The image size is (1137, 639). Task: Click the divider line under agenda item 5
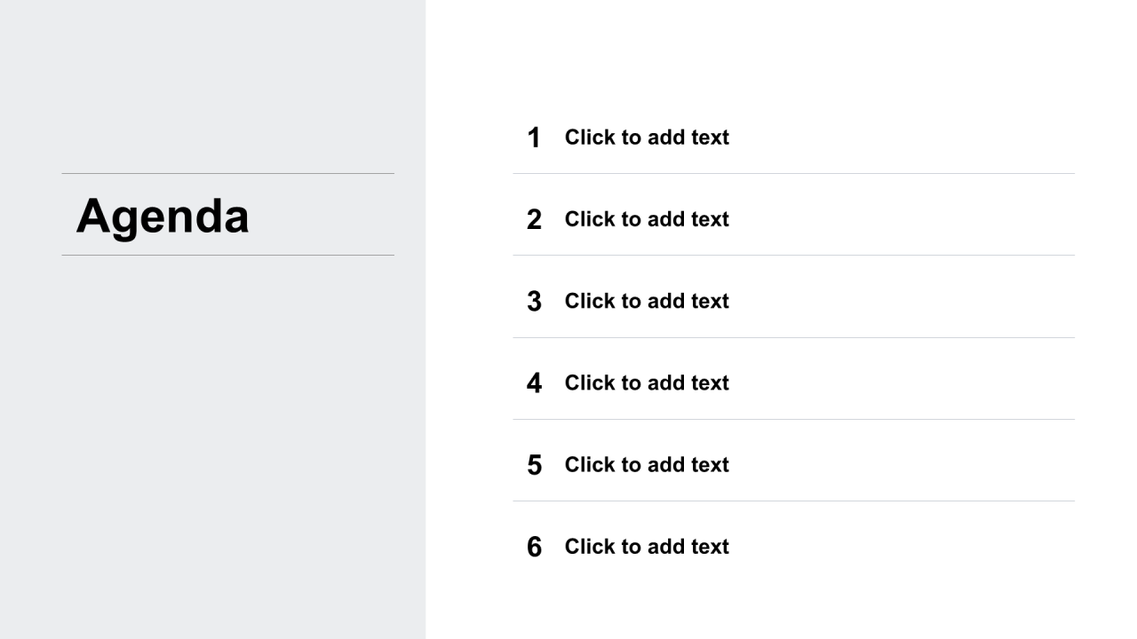click(x=793, y=501)
